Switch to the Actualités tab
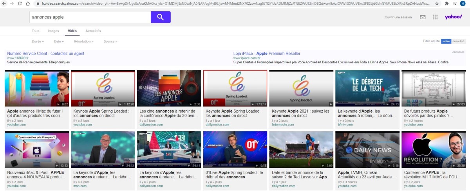 pyautogui.click(x=93, y=31)
